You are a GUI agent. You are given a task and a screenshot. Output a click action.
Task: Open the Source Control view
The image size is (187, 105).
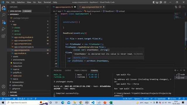click(4, 22)
